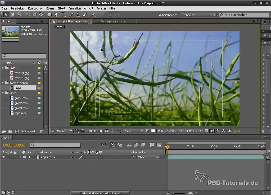Open the 50% magnification dropdown
Image resolution: width=271 pixels, height=195 pixels.
click(x=64, y=131)
